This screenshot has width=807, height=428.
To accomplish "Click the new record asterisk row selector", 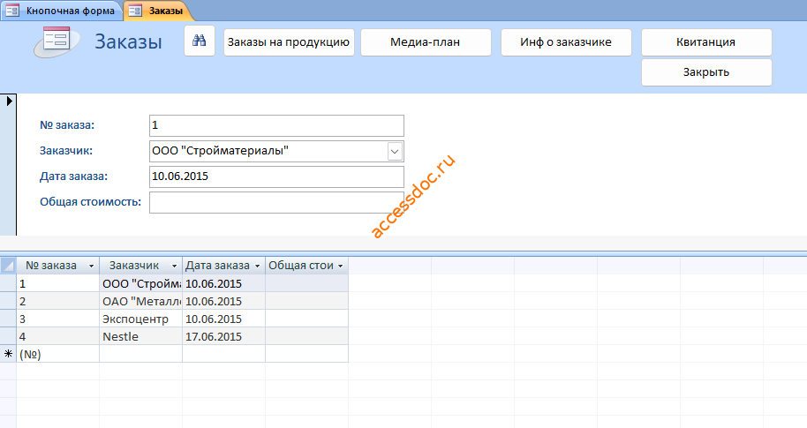I will 8,354.
